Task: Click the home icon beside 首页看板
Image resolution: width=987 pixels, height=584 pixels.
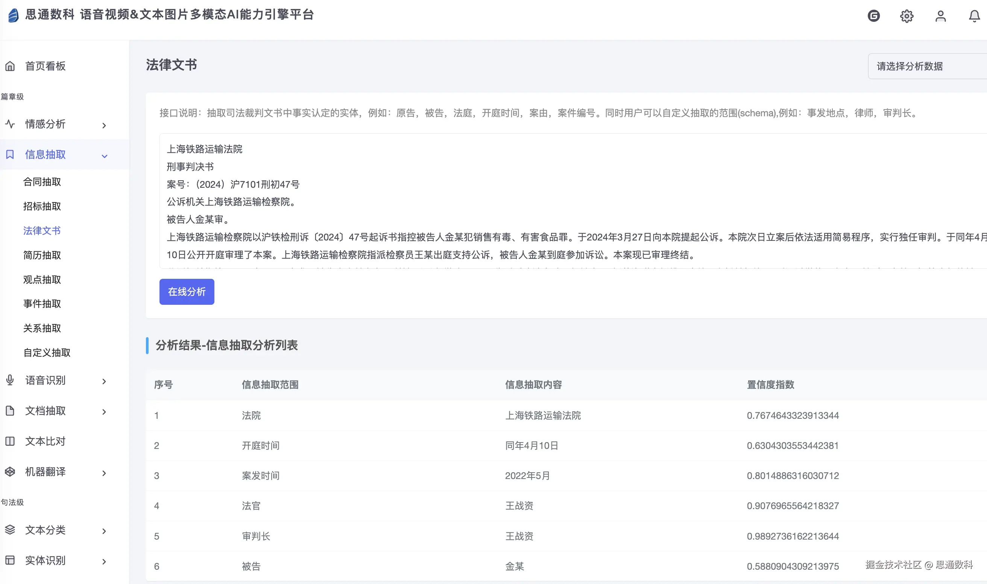Action: coord(10,66)
